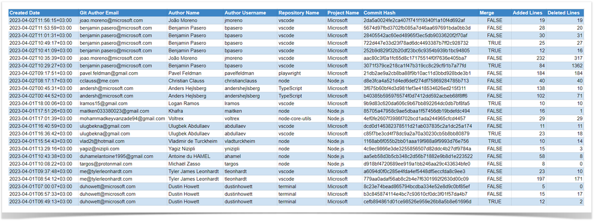Click email mohammadkeyvanzade94@gmail.com

click(x=122, y=119)
